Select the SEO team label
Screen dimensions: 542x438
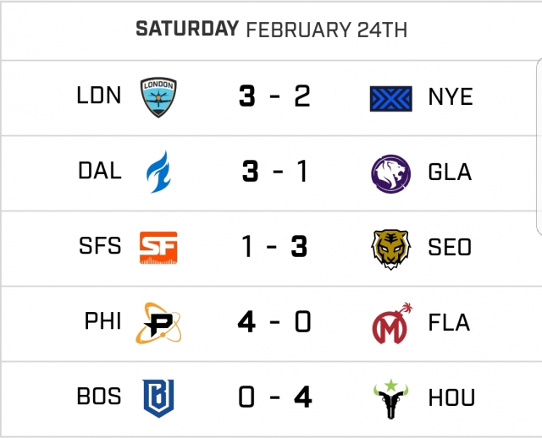[451, 248]
